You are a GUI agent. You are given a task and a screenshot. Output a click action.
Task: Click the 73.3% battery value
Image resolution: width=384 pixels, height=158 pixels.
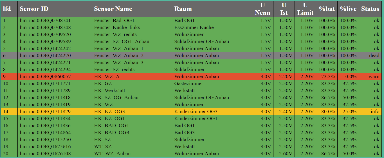pos(327,76)
